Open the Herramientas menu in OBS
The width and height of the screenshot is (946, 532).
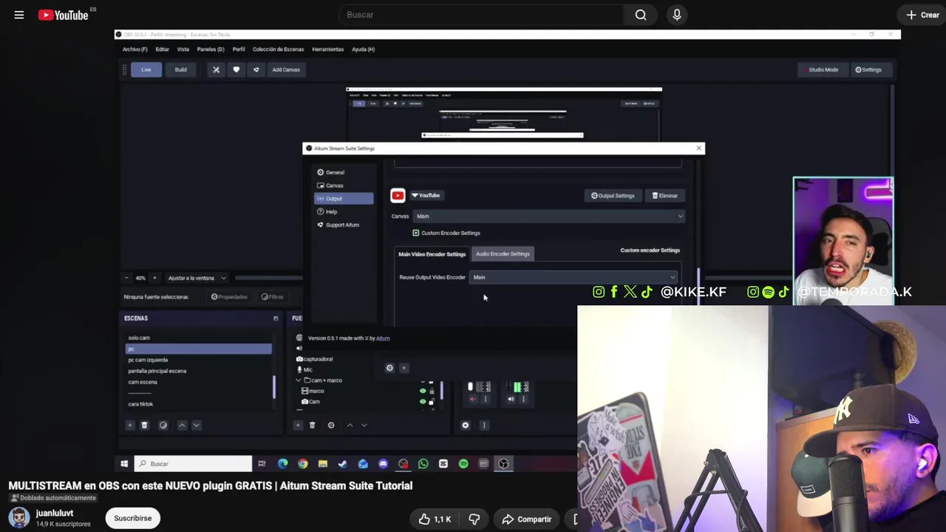pos(327,50)
